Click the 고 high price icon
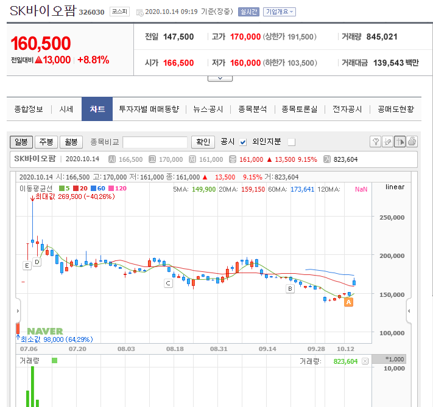The image size is (433, 407). pyautogui.click(x=152, y=159)
